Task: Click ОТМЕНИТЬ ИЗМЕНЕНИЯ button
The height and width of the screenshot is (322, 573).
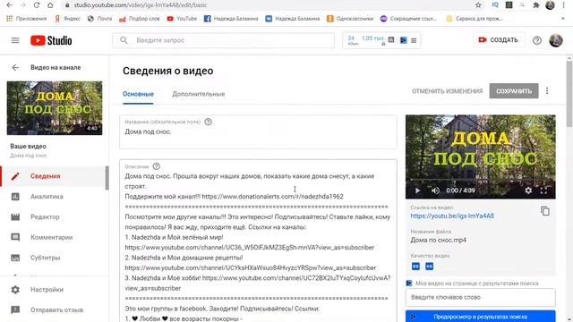Action: (448, 91)
